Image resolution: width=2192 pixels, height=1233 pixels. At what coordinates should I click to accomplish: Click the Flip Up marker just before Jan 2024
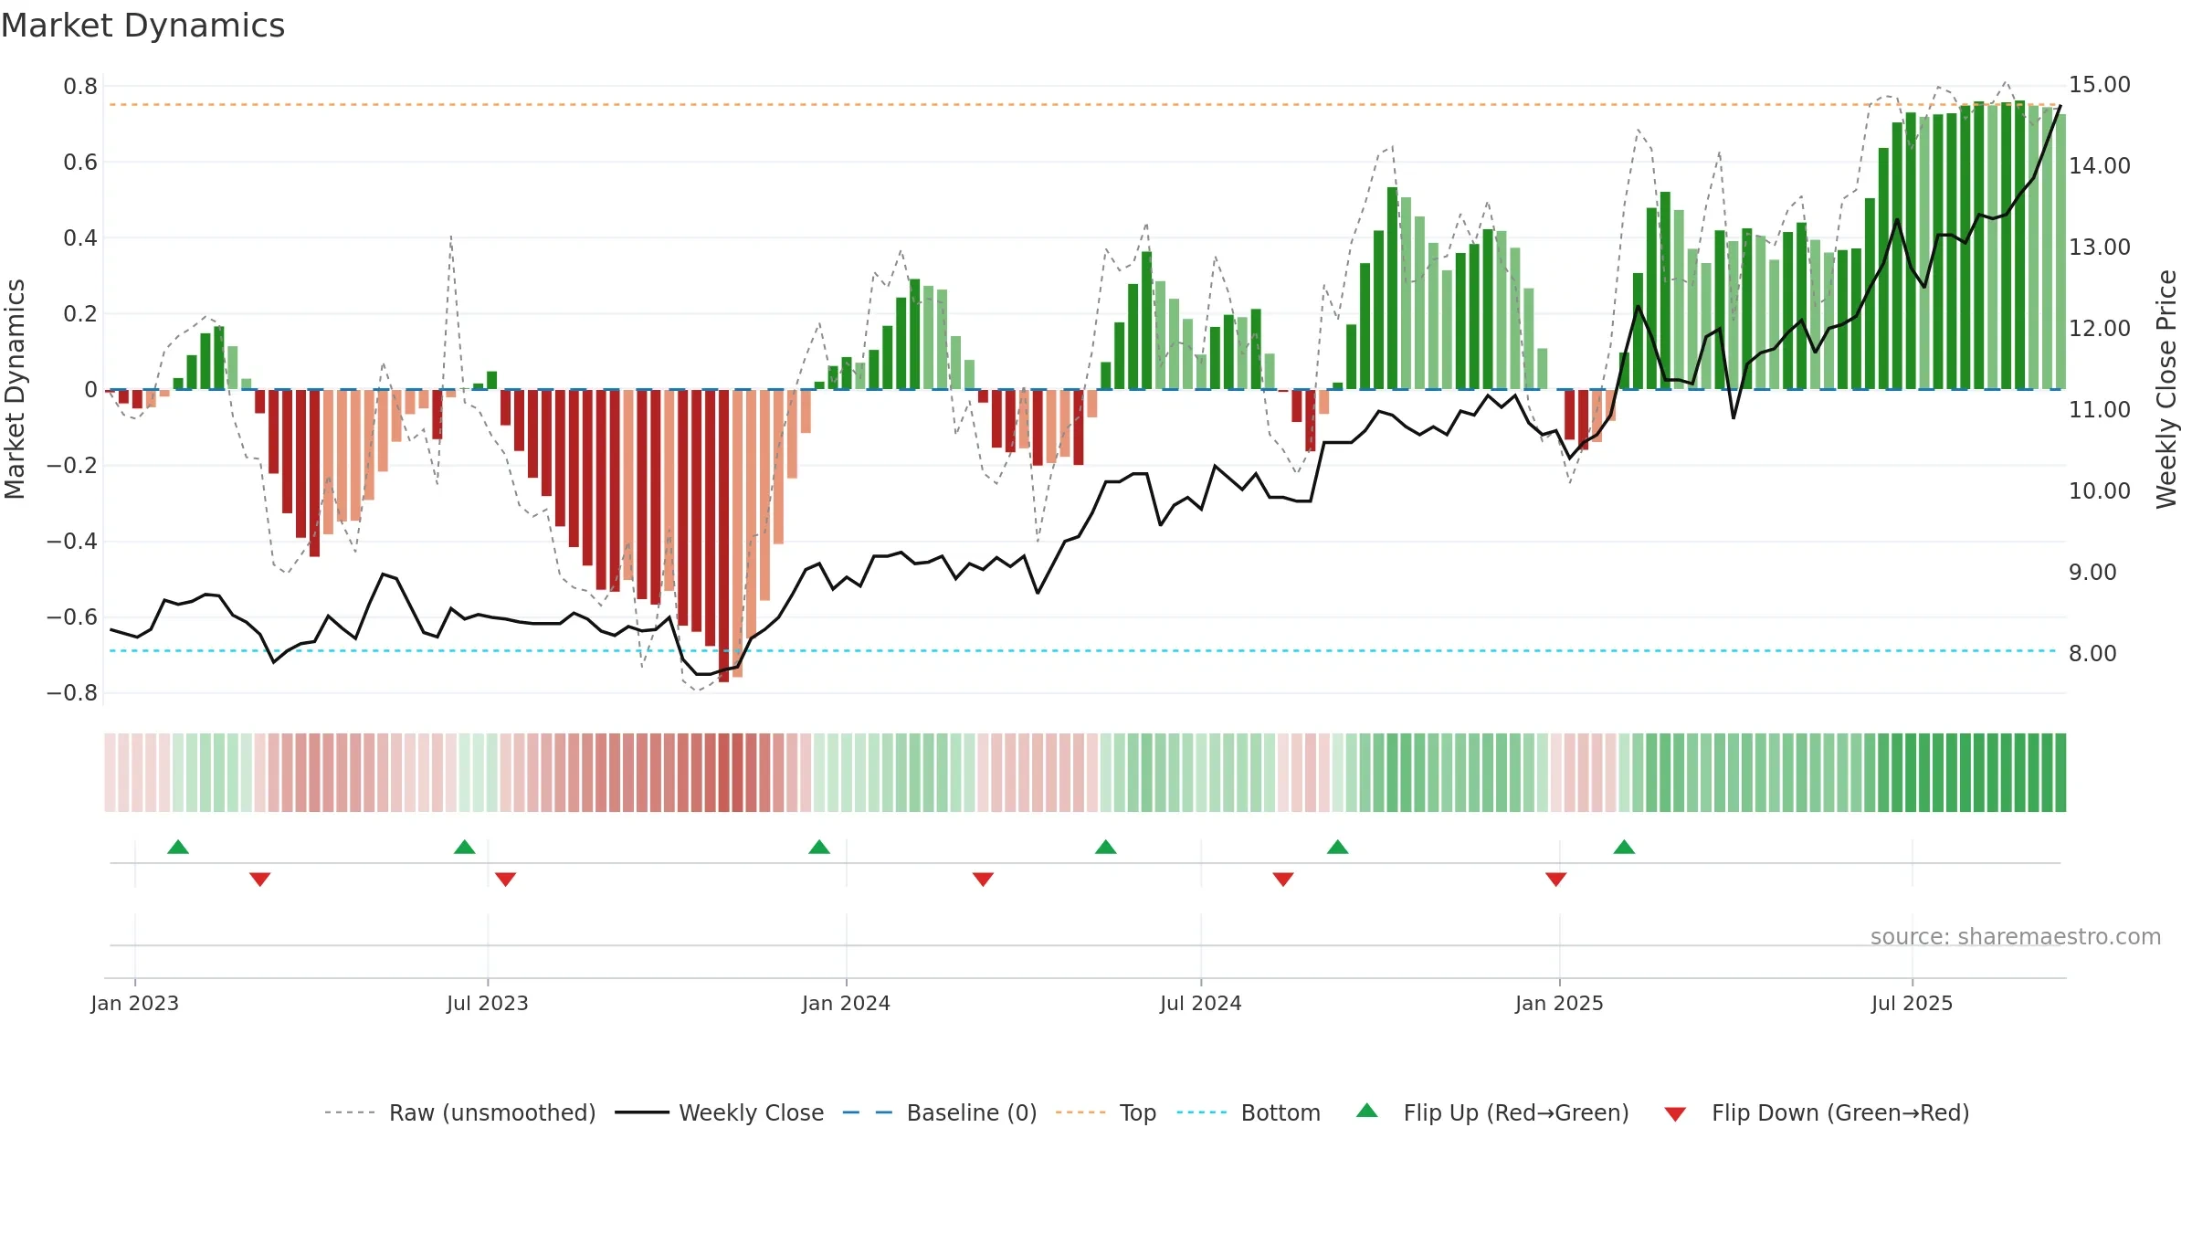pyautogui.click(x=819, y=847)
